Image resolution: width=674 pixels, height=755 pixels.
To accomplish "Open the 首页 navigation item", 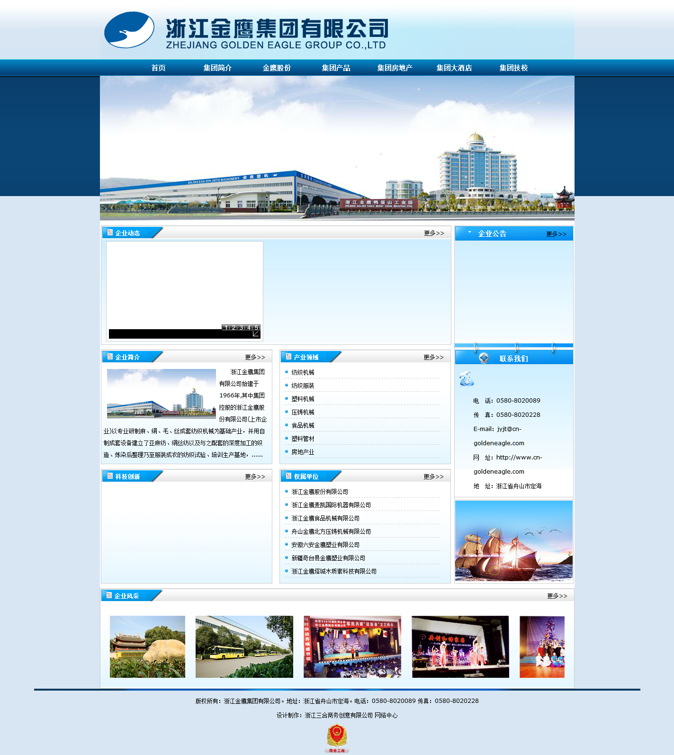I will pyautogui.click(x=158, y=68).
